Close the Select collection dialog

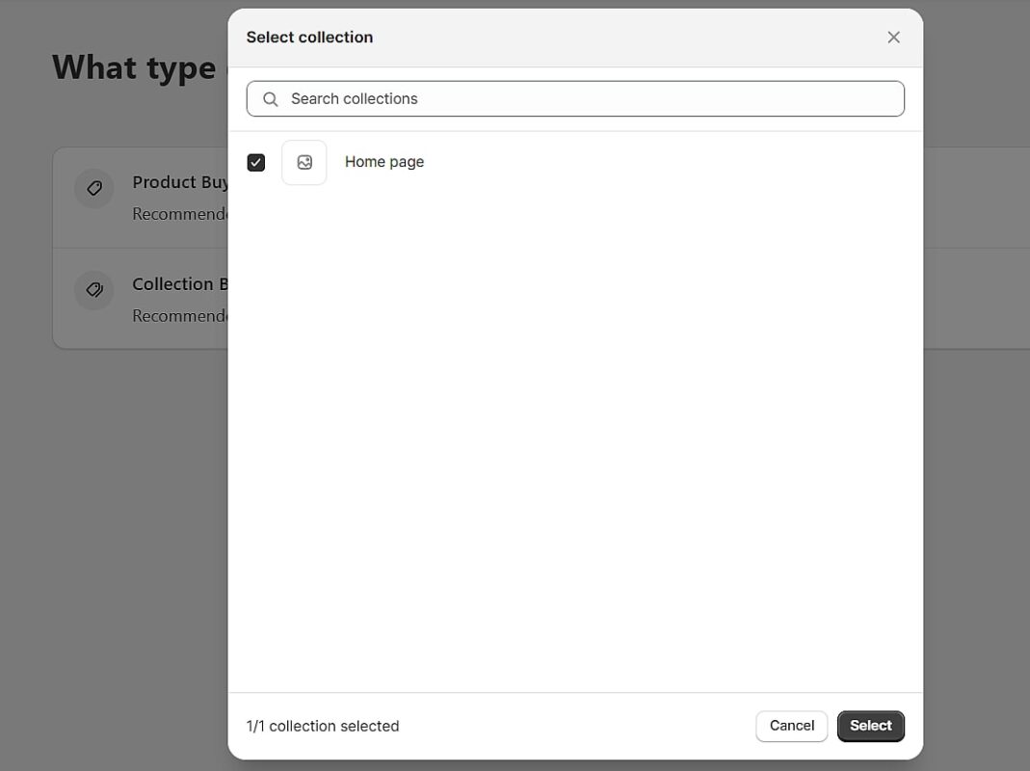(893, 38)
